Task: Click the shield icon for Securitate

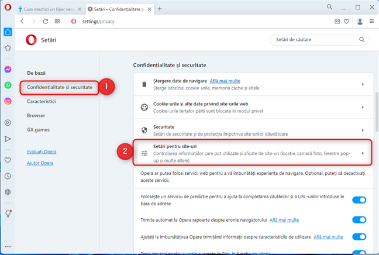Action: pyautogui.click(x=144, y=130)
